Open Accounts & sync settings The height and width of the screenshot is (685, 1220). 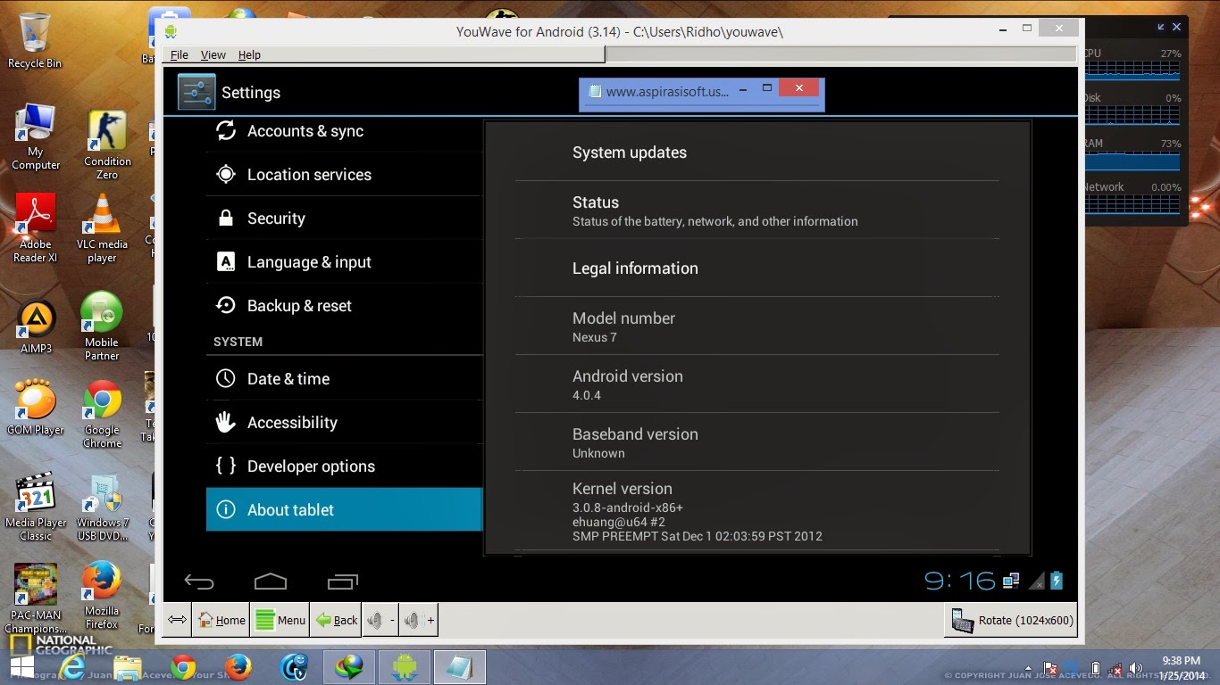(x=344, y=131)
